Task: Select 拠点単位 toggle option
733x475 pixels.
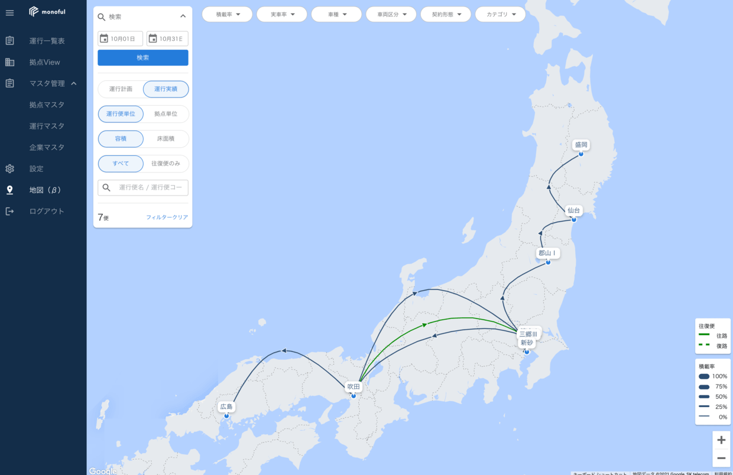Action: coord(166,114)
